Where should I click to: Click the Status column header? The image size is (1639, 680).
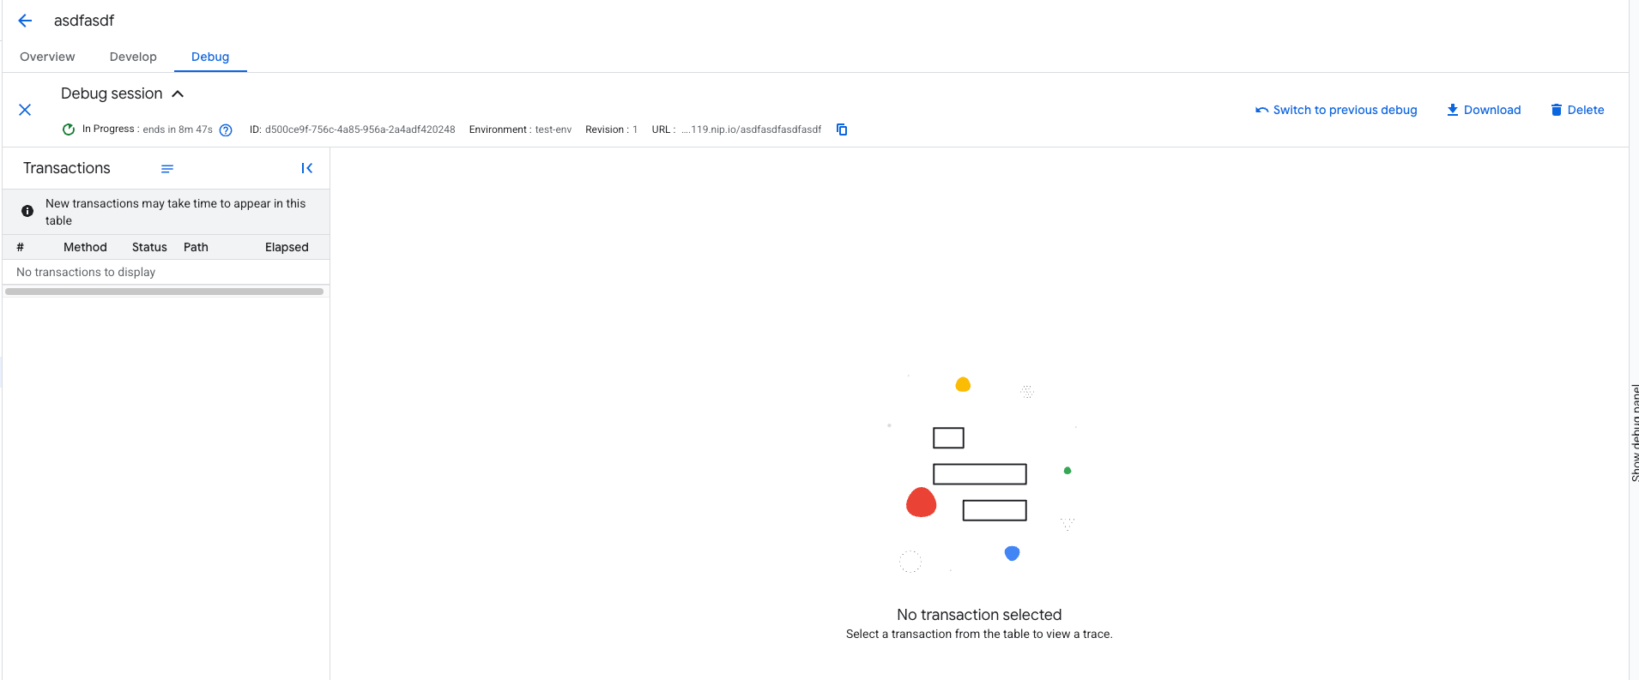point(149,247)
